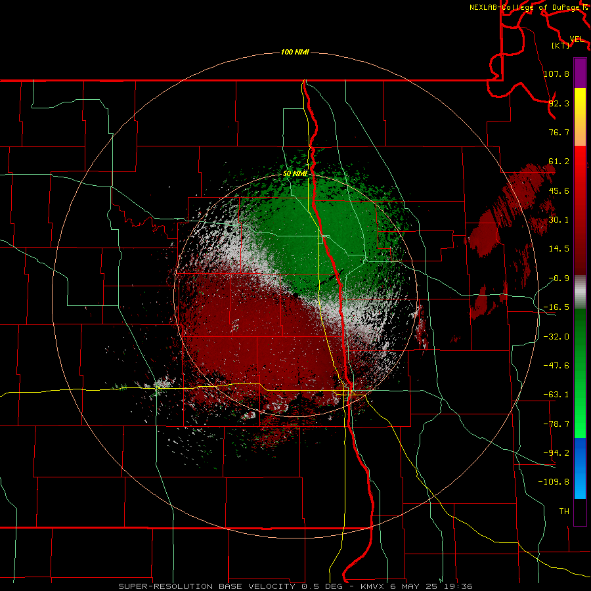The image size is (591, 591).
Task: Click the '50 NMI' range ring label
Action: coord(295,173)
